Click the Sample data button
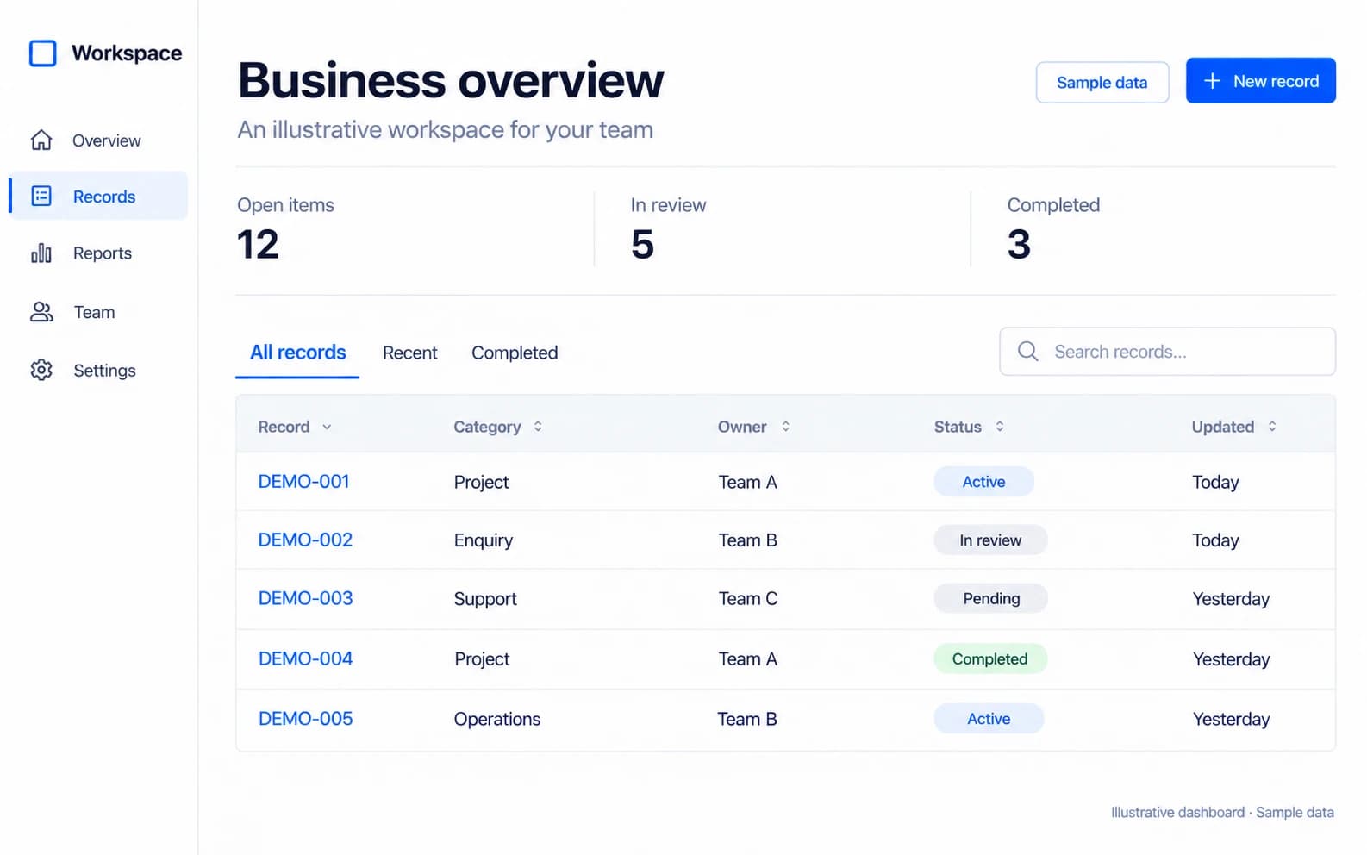This screenshot has height=855, width=1367. [x=1102, y=82]
